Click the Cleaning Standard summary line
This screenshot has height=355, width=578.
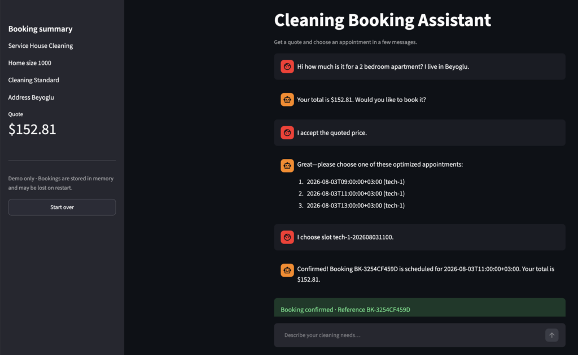[33, 80]
